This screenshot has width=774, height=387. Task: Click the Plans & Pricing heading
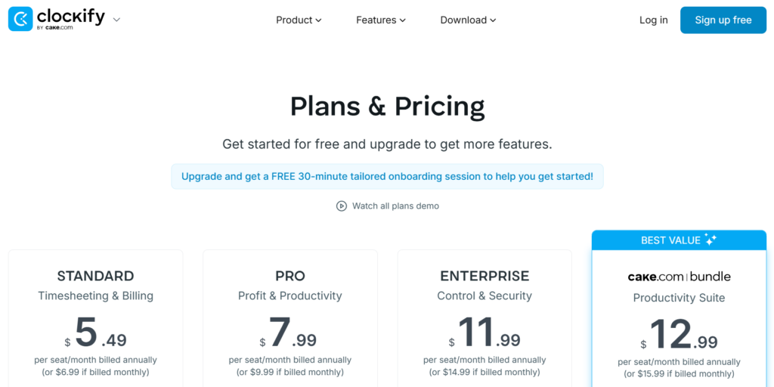coord(387,107)
